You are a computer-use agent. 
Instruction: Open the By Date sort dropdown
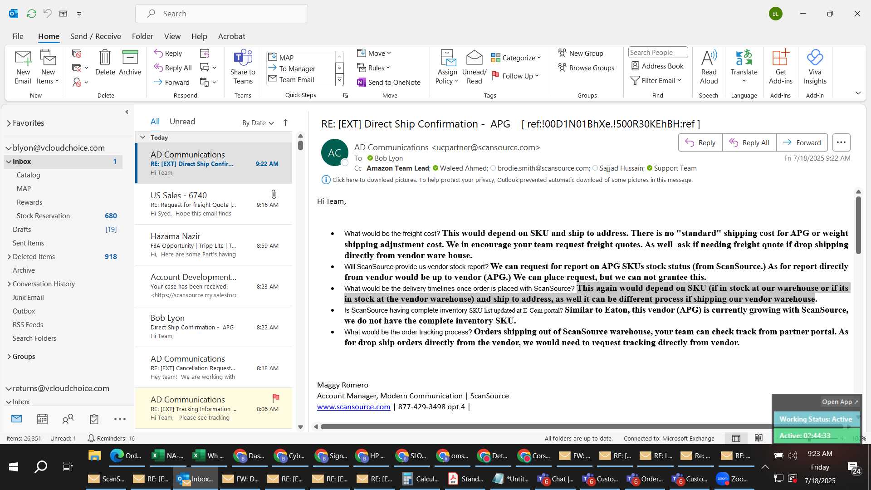click(258, 123)
